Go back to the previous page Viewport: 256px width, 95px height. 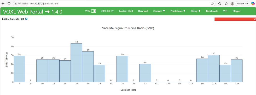(x=3, y=4)
